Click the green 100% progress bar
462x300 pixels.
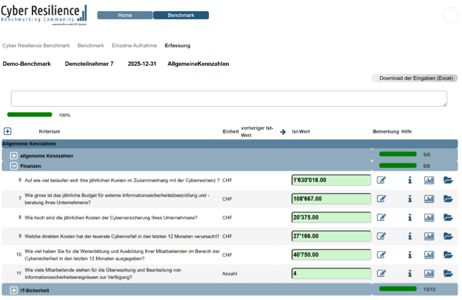29,115
